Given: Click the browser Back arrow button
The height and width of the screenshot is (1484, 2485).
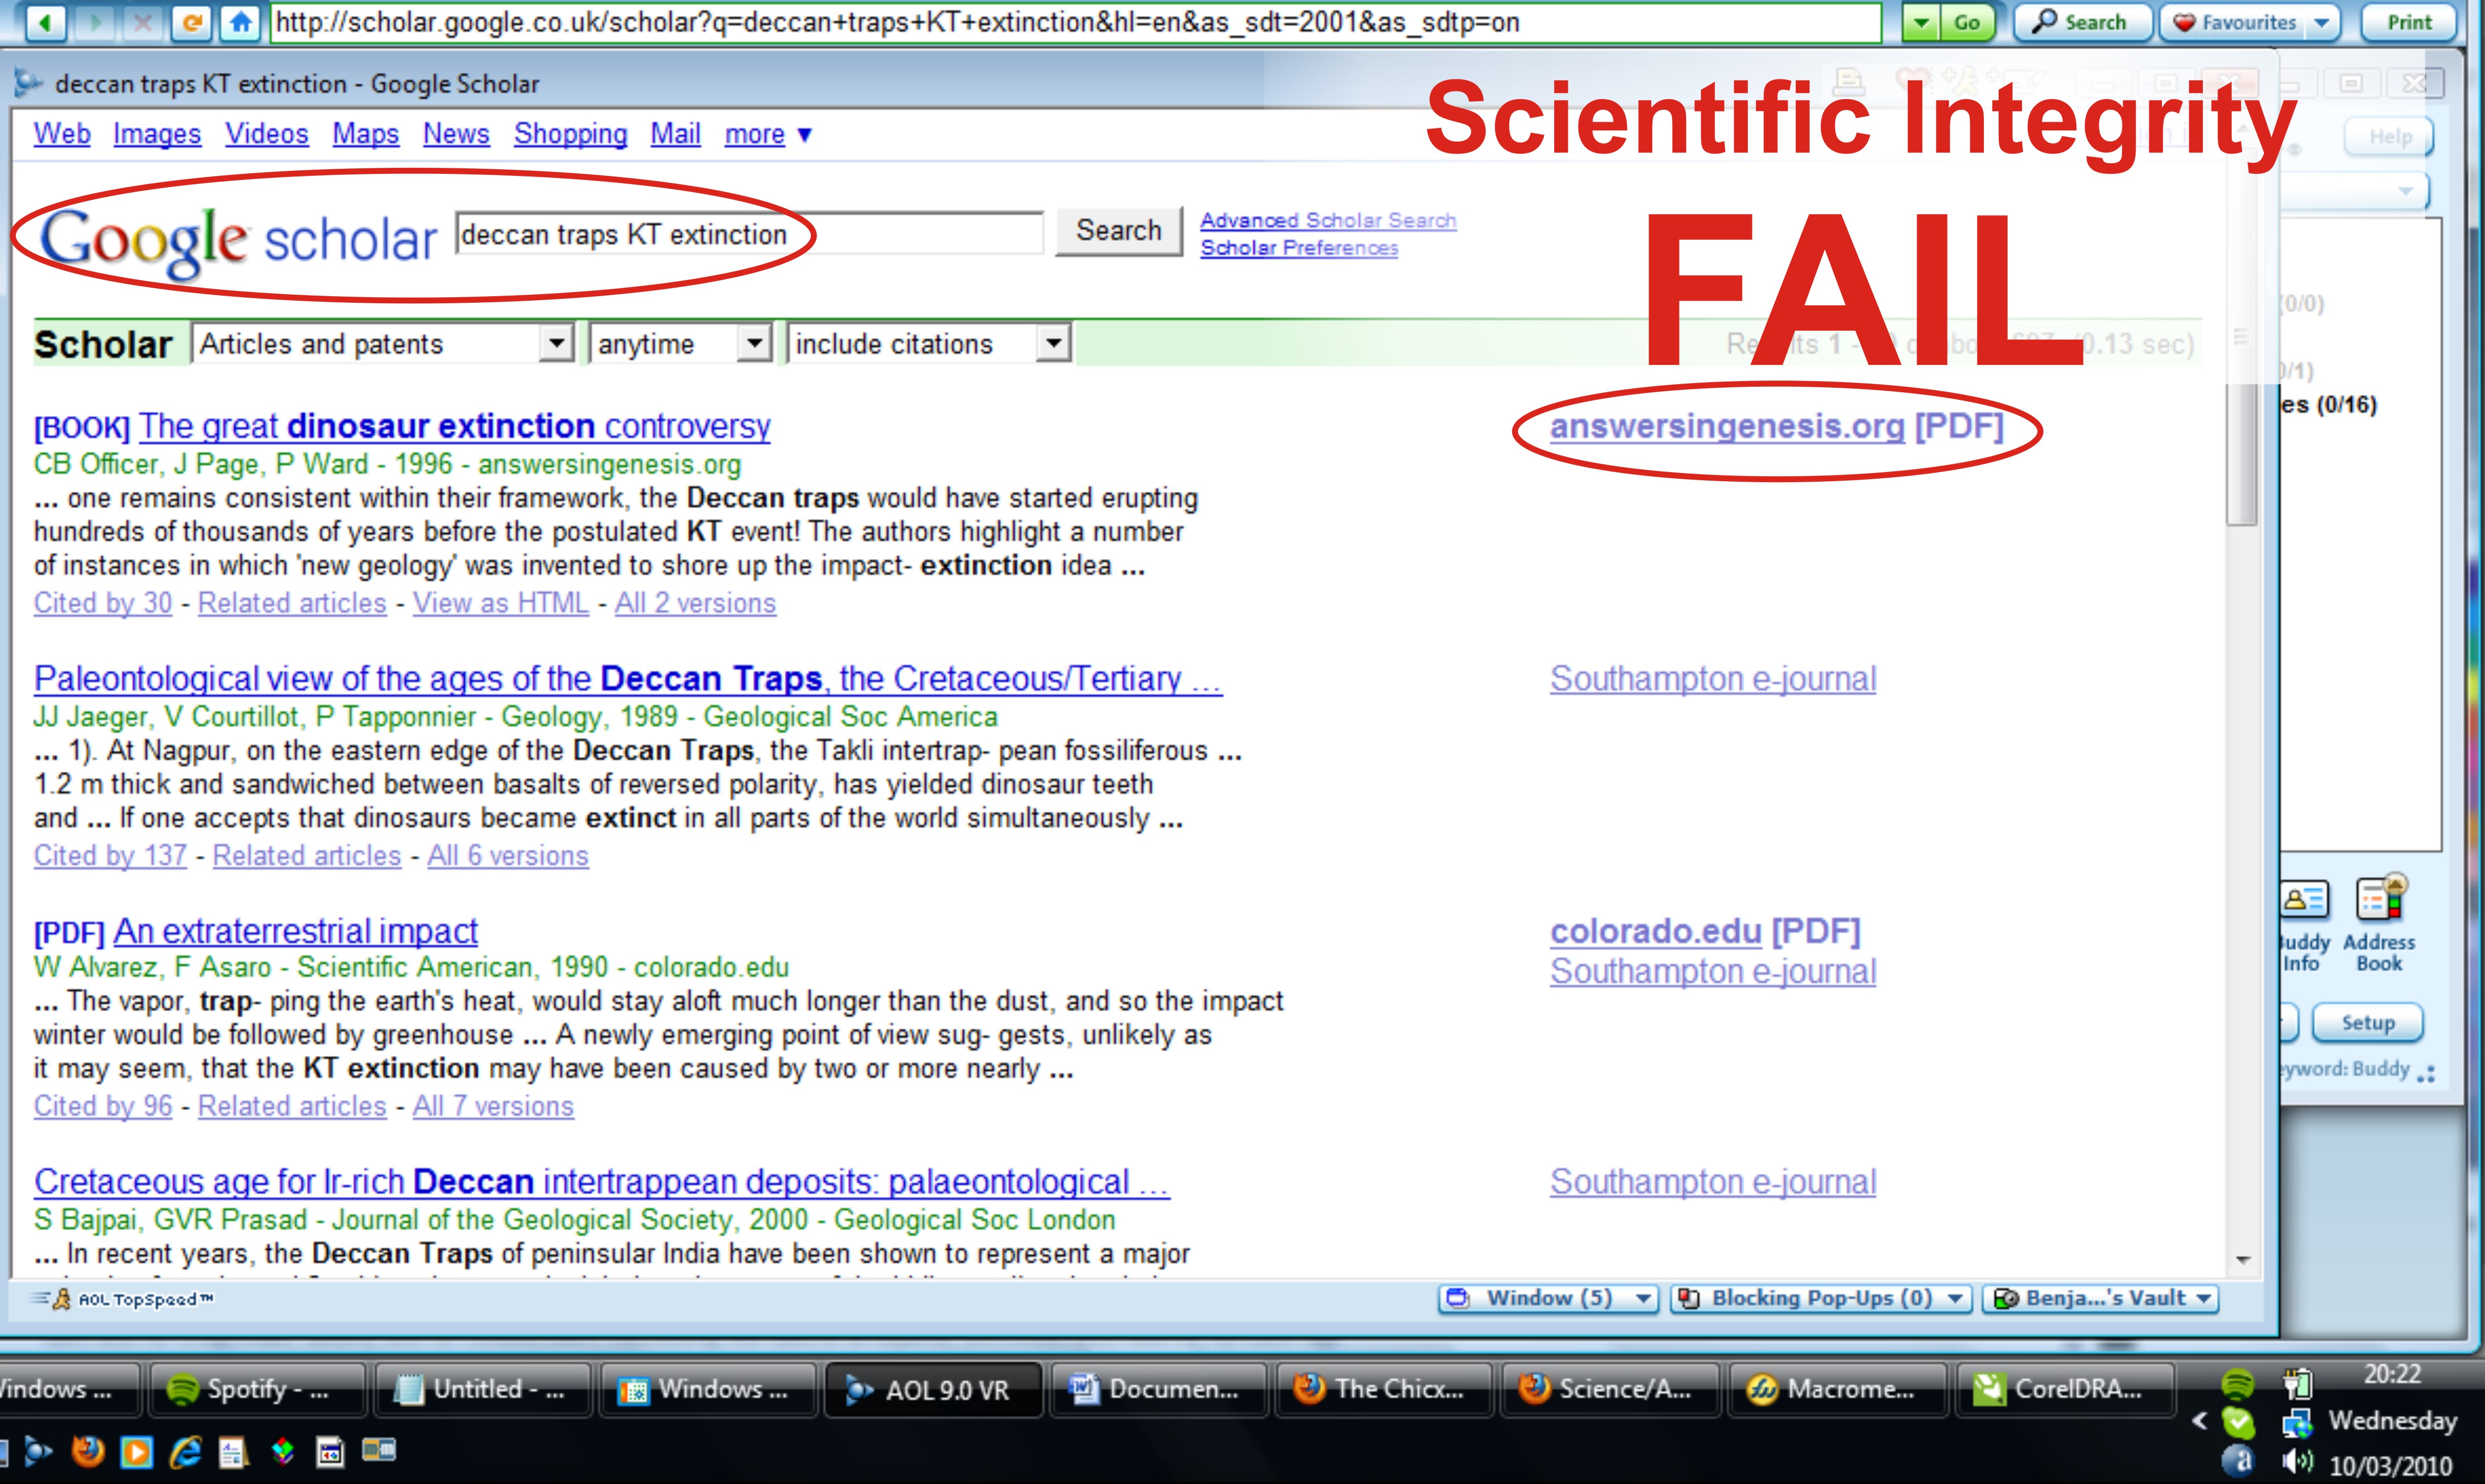Looking at the screenshot, I should point(46,22).
